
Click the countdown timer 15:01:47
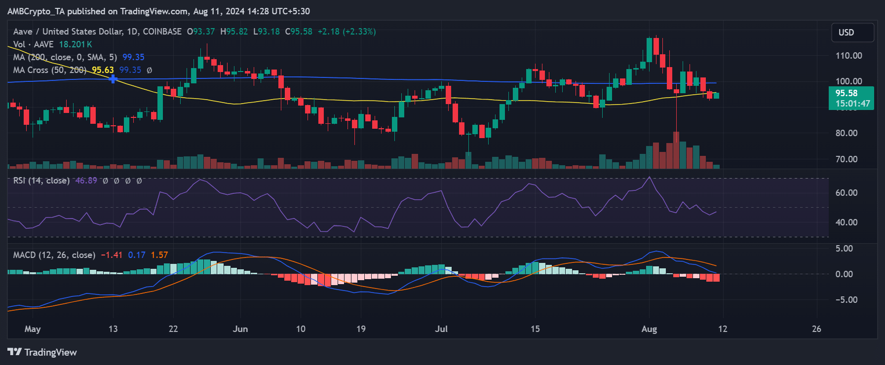click(852, 104)
